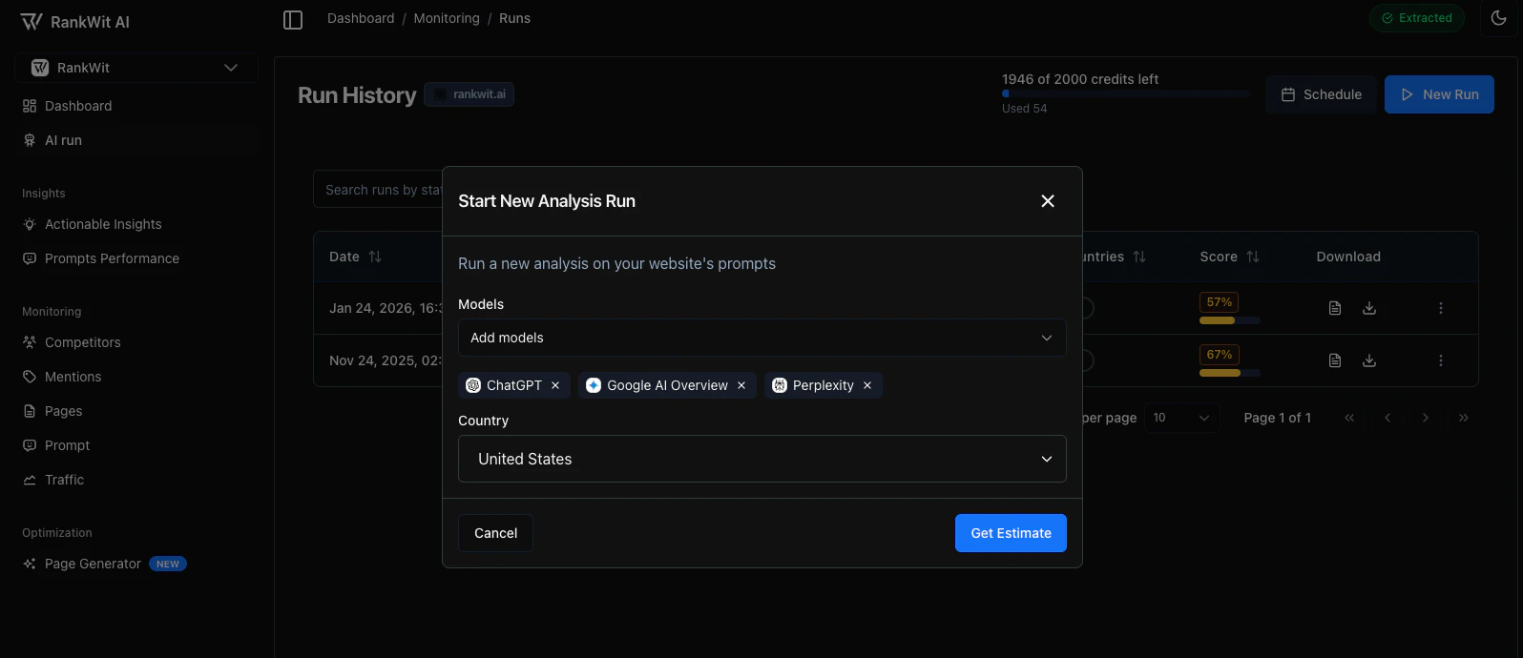The height and width of the screenshot is (658, 1523).
Task: Sort by the Score column
Action: point(1229,257)
